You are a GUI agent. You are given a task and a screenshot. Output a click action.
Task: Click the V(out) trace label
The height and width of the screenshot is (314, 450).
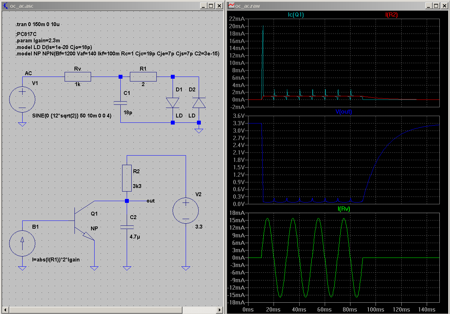pos(343,111)
